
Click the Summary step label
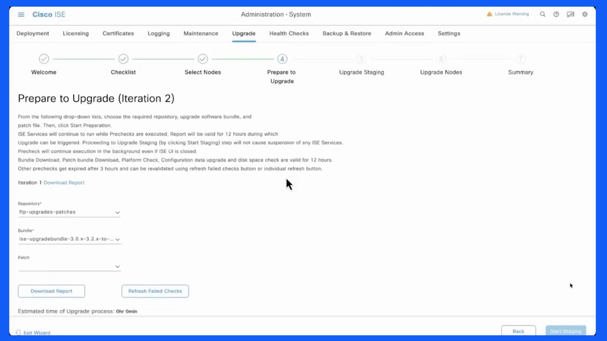point(521,72)
